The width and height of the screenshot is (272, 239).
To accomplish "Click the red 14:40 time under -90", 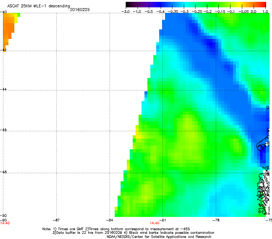I will (5, 223).
